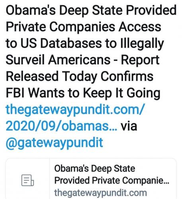This screenshot has height=199, width=182.
Task: Click the word 'Illegally' in the tweet
Action: coord(142,44)
